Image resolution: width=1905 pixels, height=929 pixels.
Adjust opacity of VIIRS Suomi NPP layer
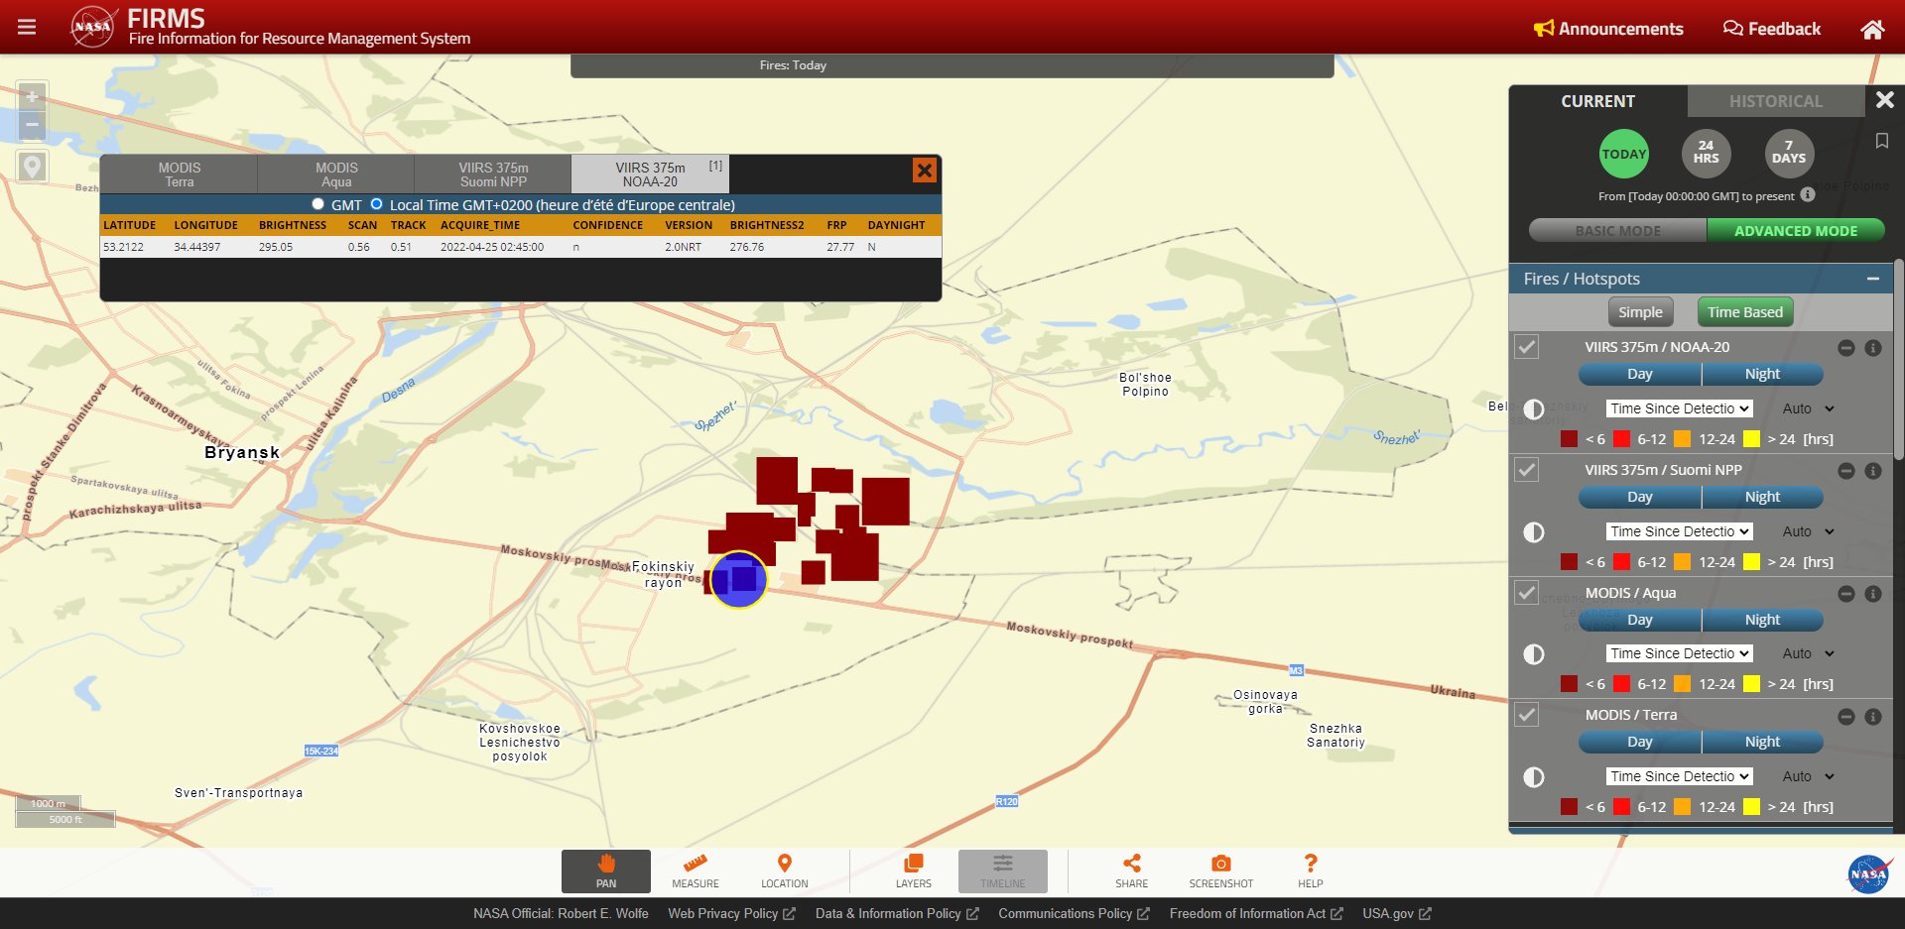(x=1534, y=531)
